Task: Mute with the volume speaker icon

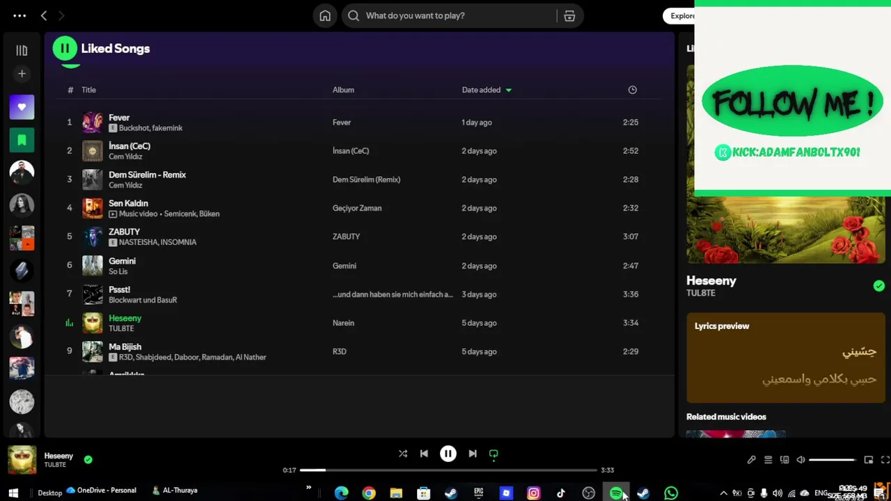Action: tap(801, 460)
